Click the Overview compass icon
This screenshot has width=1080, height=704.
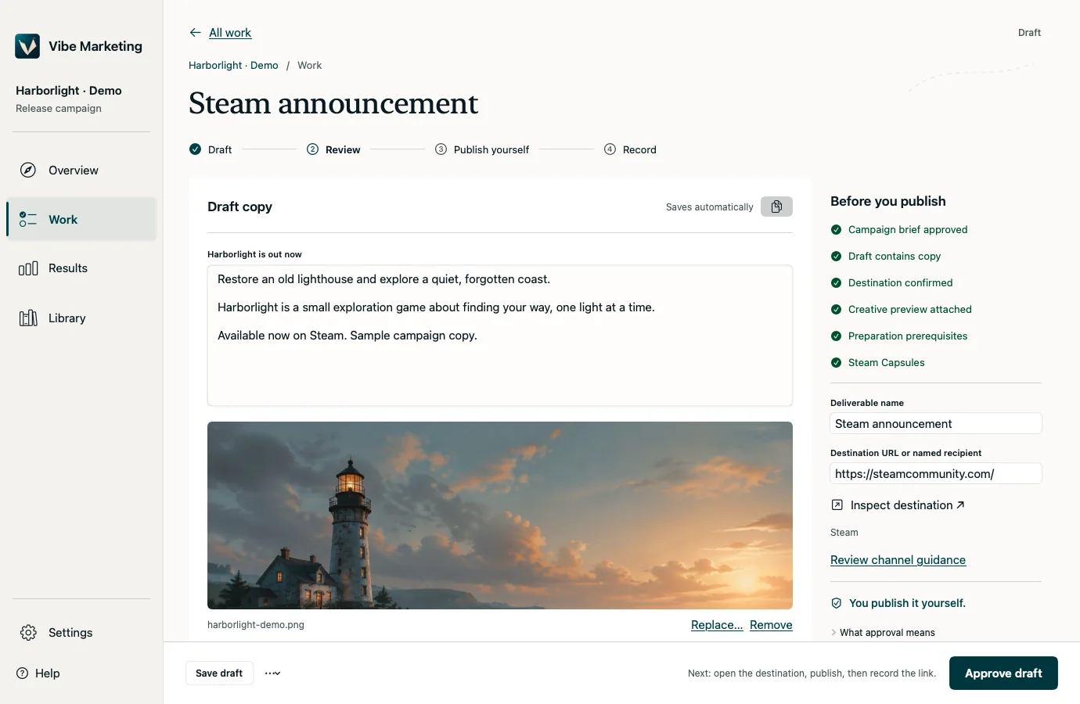tap(28, 170)
